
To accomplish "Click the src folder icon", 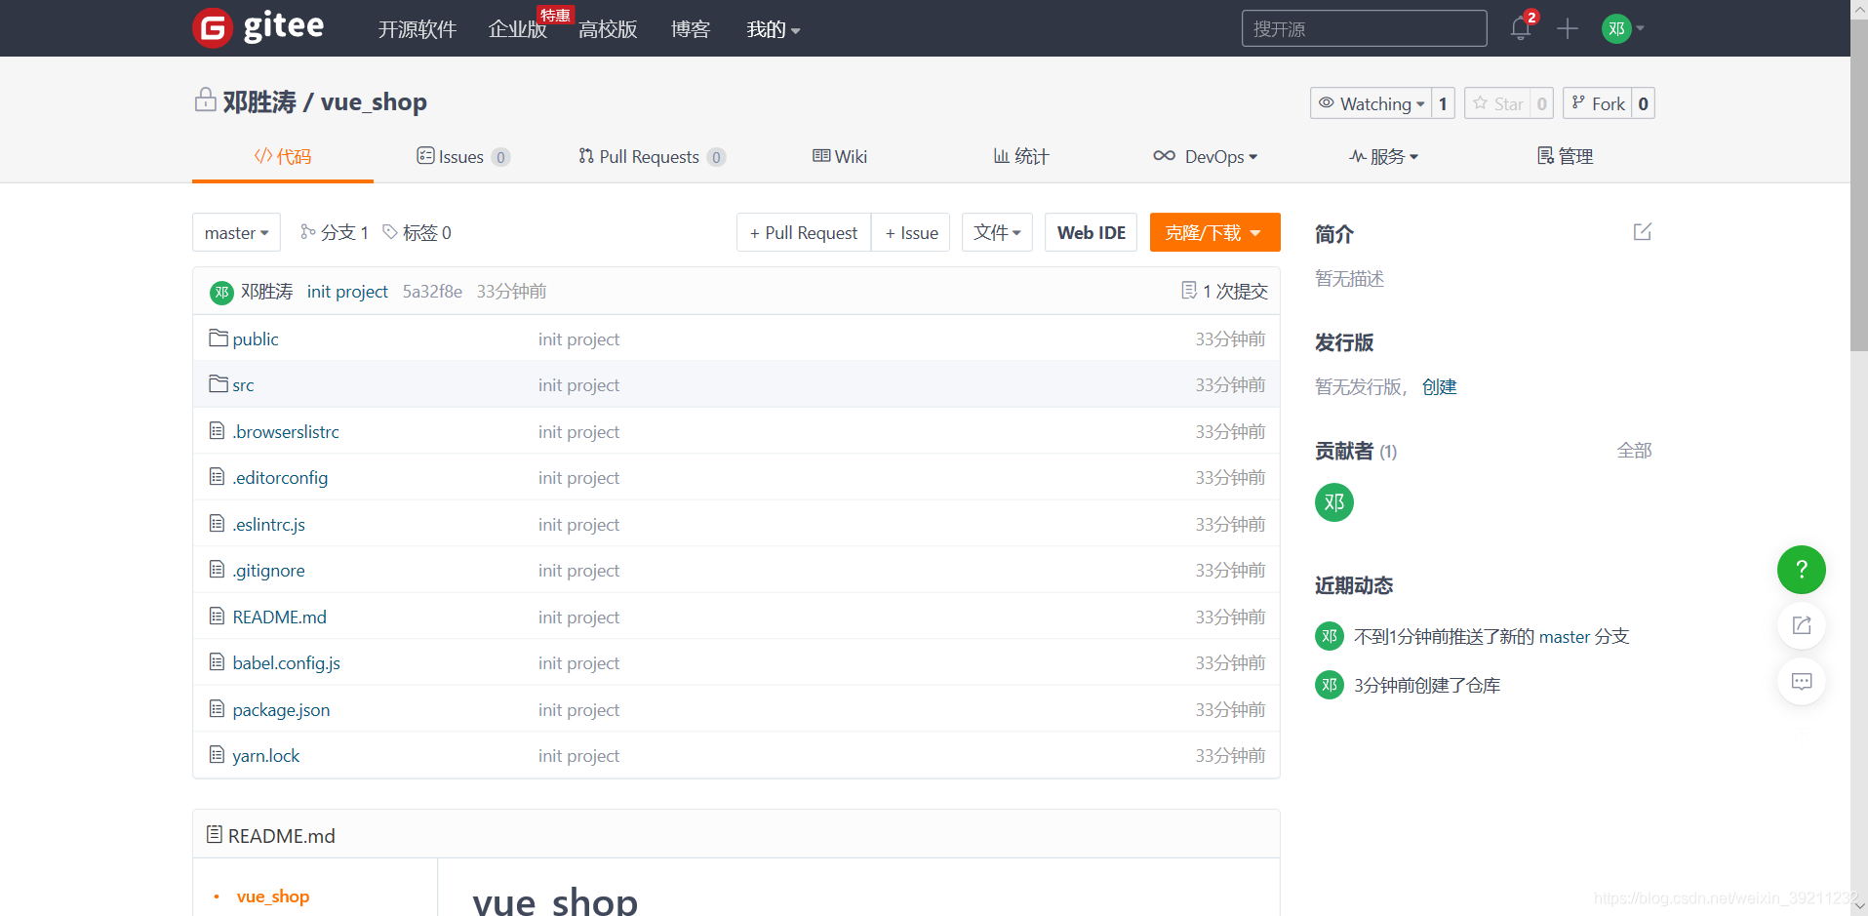I will coord(219,384).
